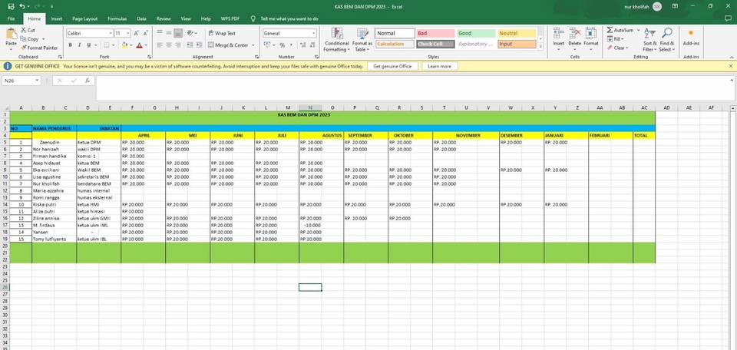The image size is (737, 350).
Task: Toggle Underline formatting
Action: [x=88, y=45]
